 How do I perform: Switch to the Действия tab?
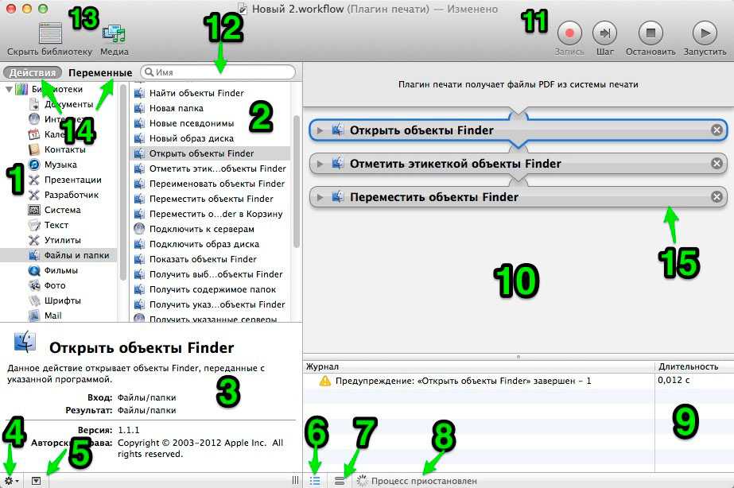point(33,72)
